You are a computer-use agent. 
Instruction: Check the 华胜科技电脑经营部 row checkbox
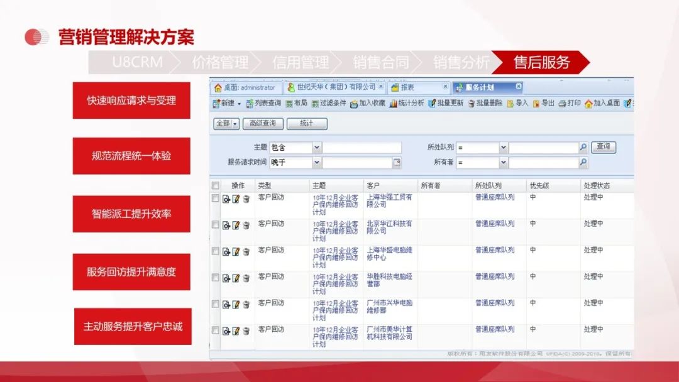pos(215,277)
